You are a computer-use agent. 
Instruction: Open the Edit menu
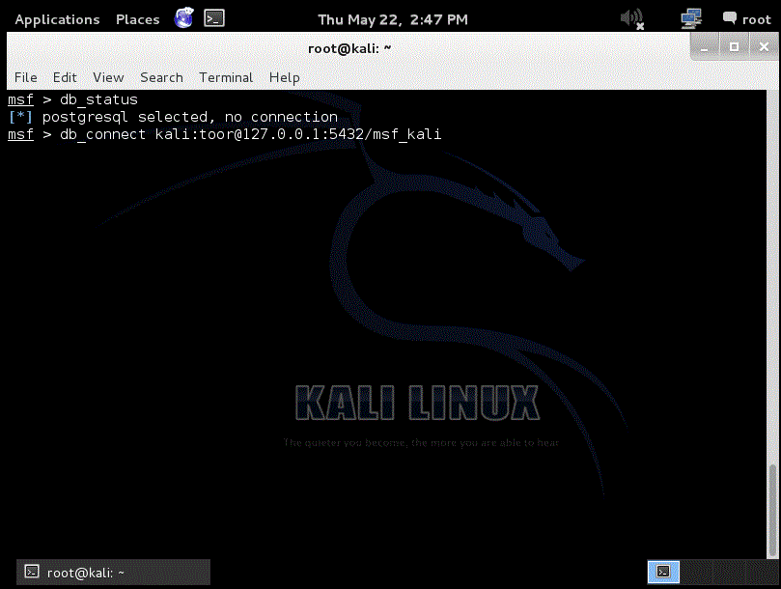65,78
